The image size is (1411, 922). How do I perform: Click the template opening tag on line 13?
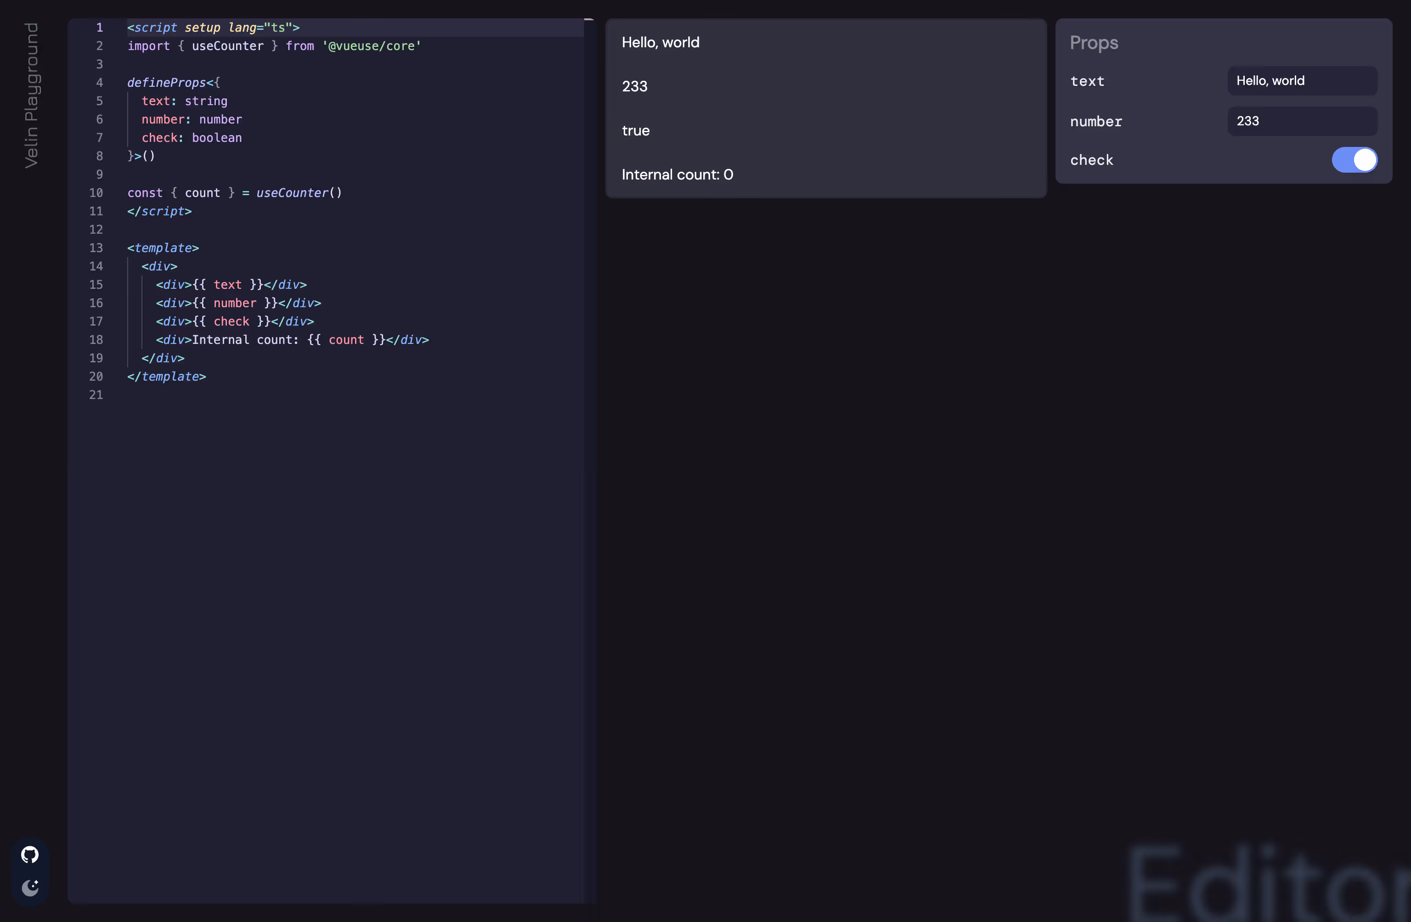coord(163,247)
